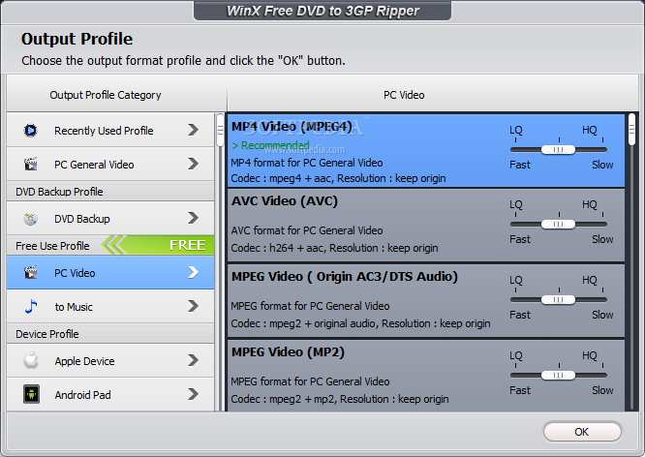
Task: Click the to Music note icon
Action: tap(31, 307)
